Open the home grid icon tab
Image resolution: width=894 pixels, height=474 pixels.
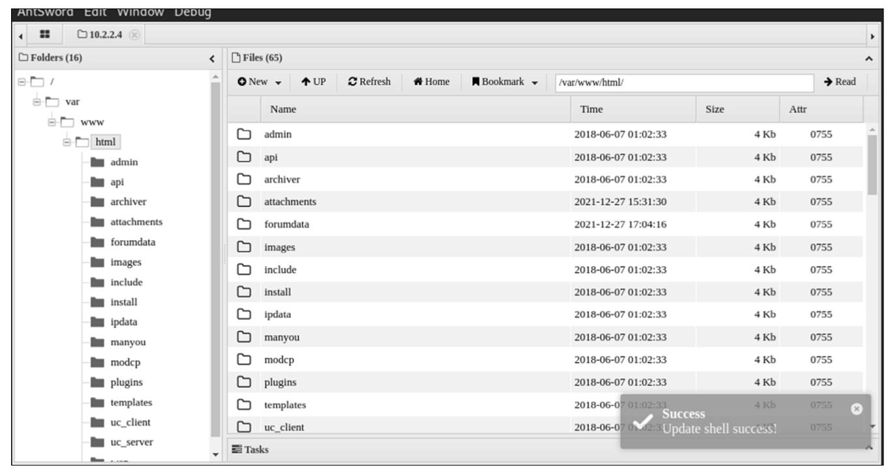(45, 34)
